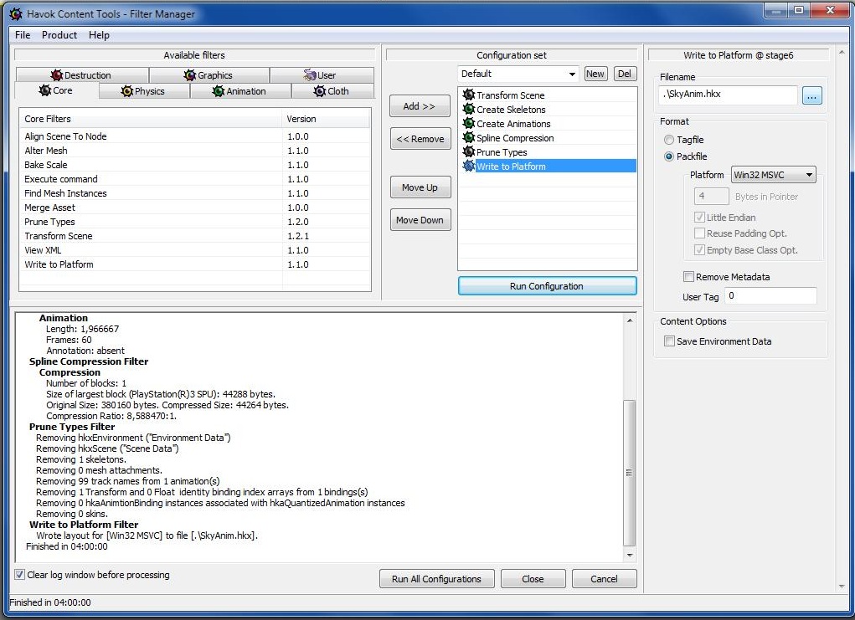Click the browse (...) button for filename
The height and width of the screenshot is (620, 855).
point(812,96)
